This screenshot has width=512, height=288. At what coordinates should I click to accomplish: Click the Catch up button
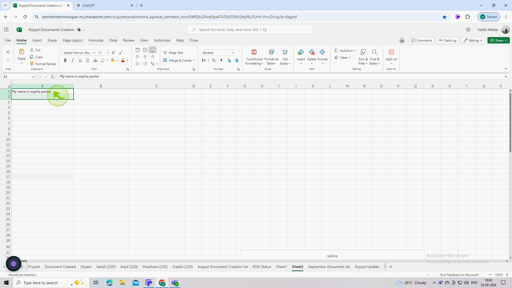tap(447, 40)
